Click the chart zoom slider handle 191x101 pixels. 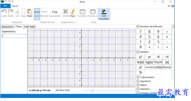tap(92, 91)
